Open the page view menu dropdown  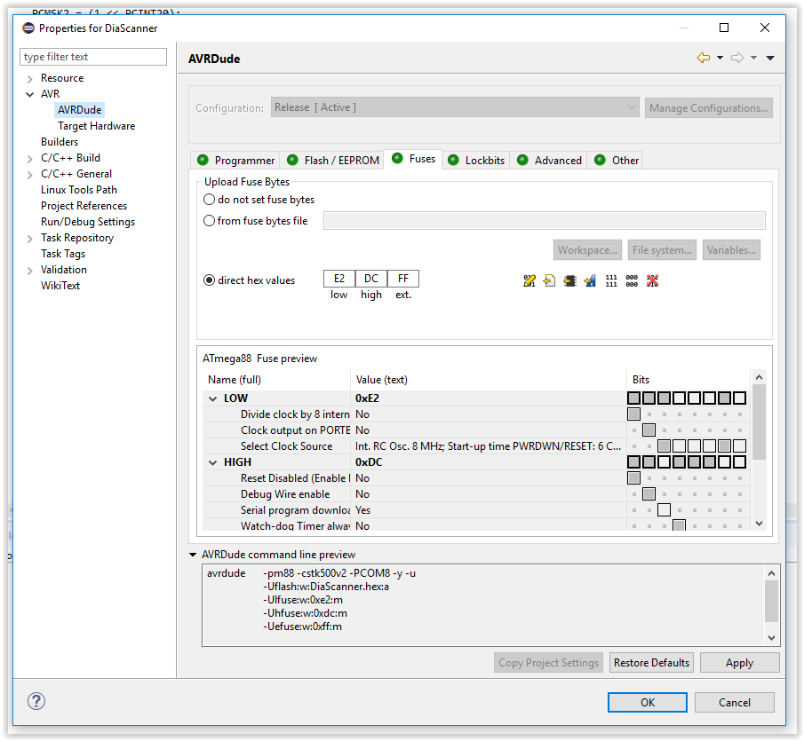pos(770,58)
